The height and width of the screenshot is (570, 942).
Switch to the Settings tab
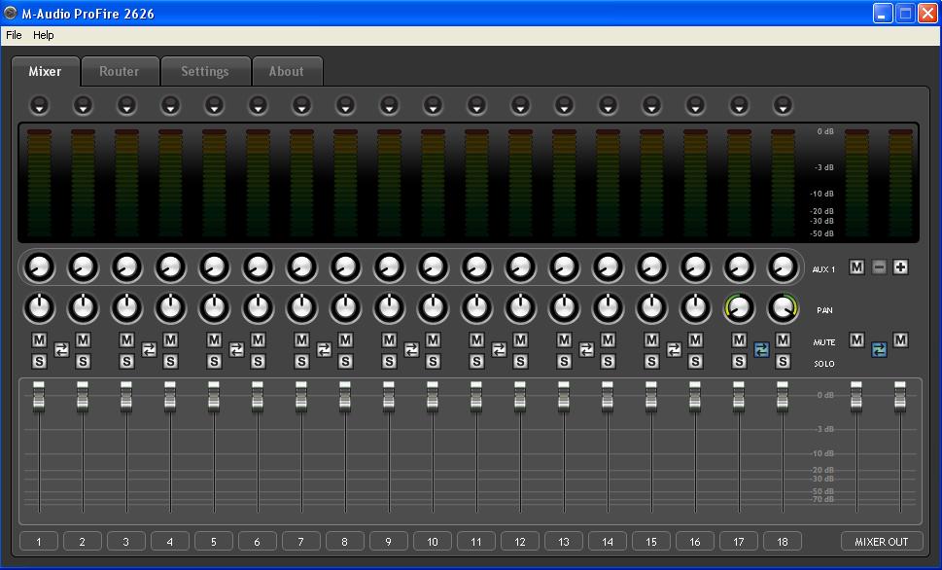(x=205, y=71)
